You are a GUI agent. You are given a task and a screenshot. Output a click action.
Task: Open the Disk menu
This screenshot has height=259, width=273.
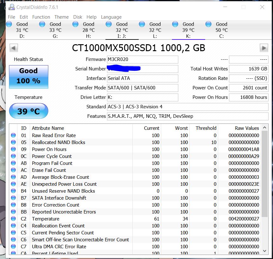tap(78, 17)
